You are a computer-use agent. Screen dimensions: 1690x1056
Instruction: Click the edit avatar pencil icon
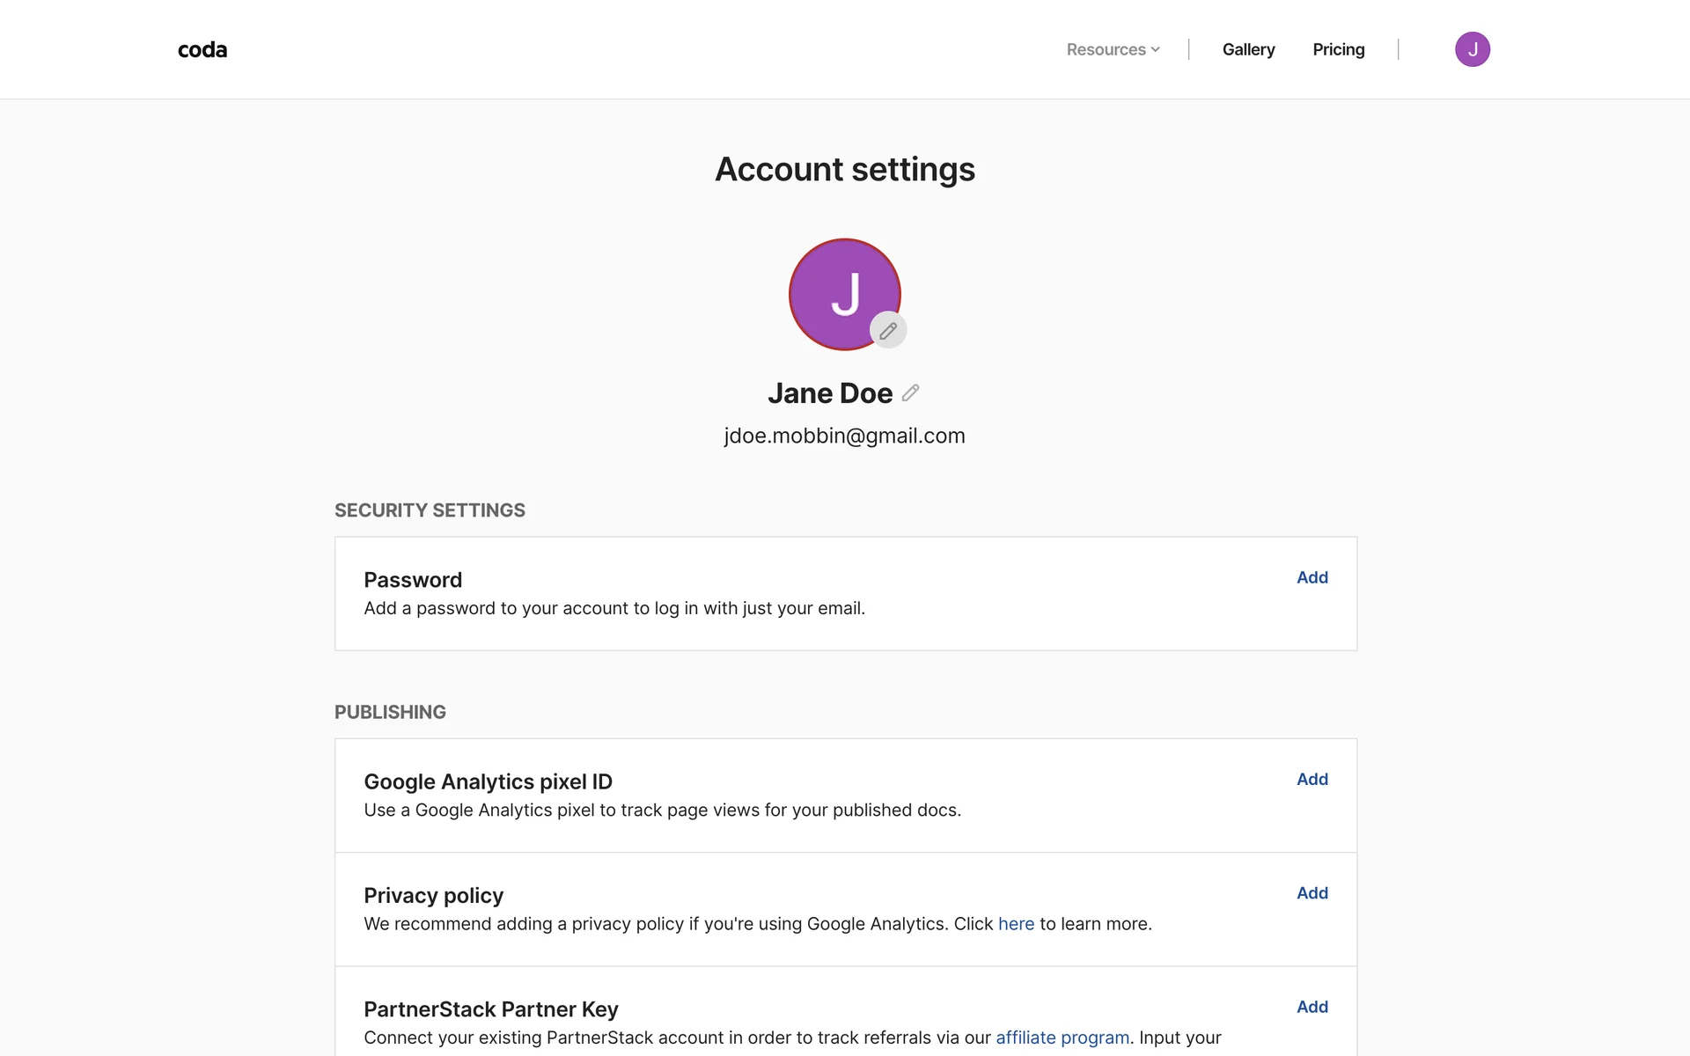click(888, 331)
